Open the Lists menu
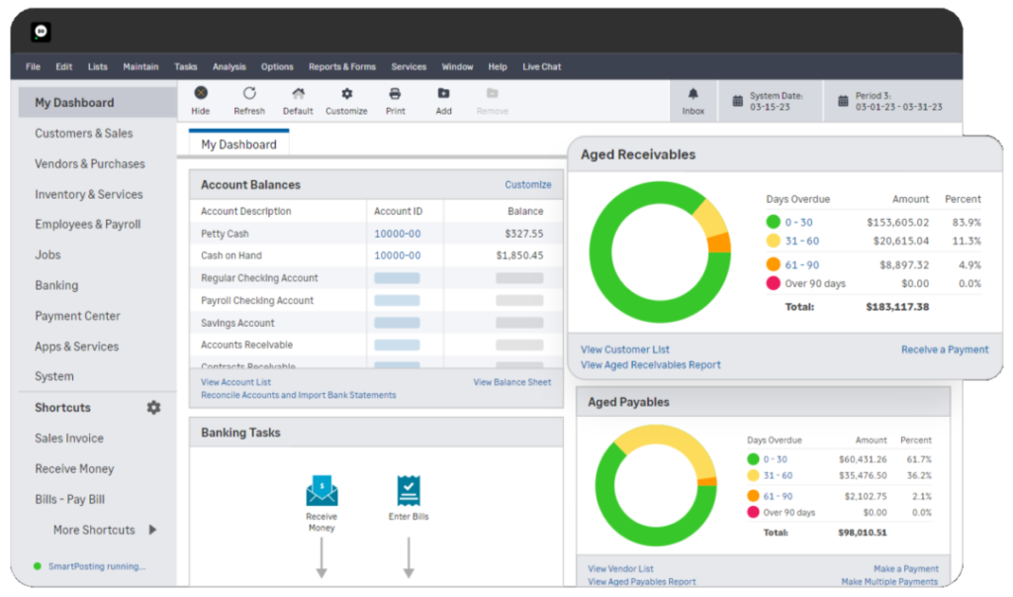Viewport: 1013px width, 597px height. click(98, 66)
